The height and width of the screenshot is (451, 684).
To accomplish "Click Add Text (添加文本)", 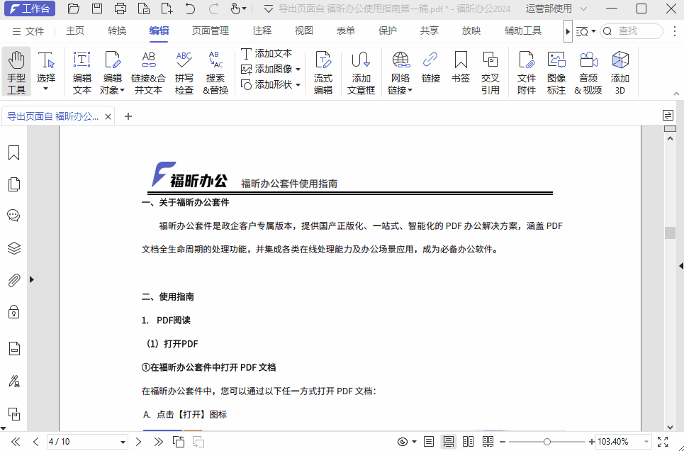I will (267, 54).
